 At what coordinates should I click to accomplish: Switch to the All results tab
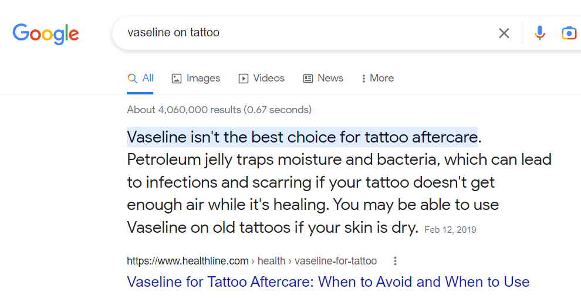pyautogui.click(x=147, y=79)
